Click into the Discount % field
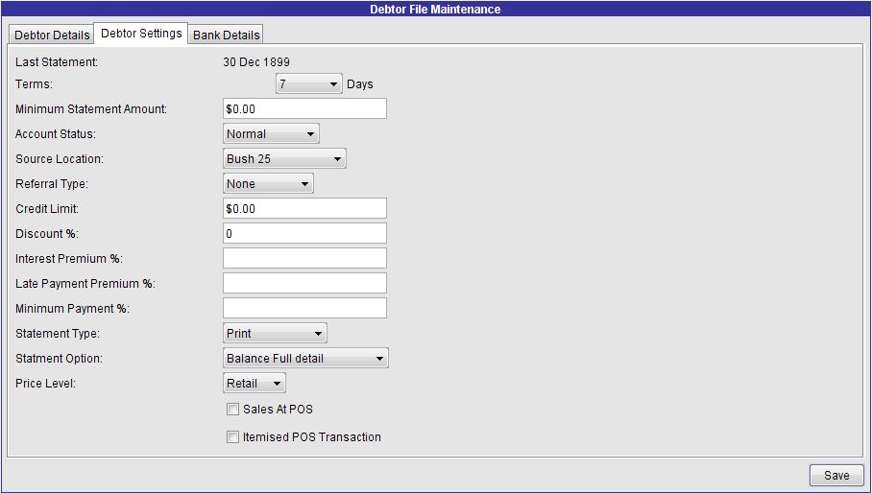Screen dimensions: 872x493 click(304, 234)
